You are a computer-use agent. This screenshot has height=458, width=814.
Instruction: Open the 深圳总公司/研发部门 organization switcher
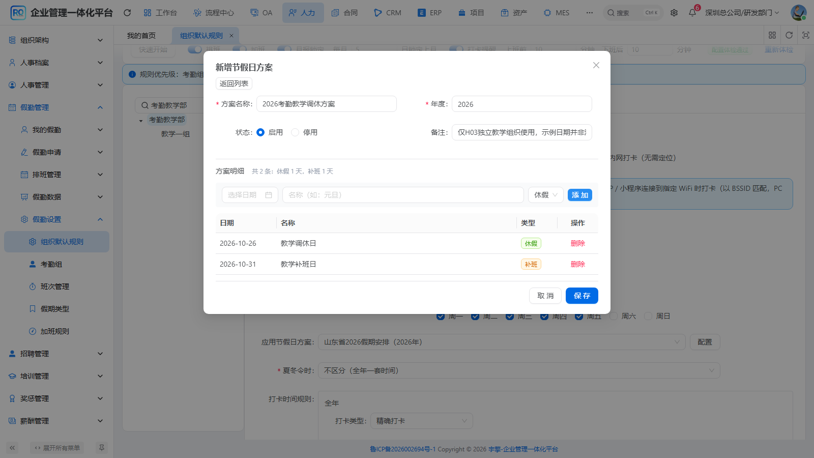click(x=742, y=13)
